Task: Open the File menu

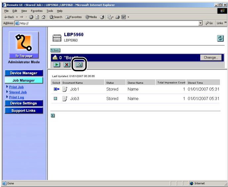Action: [6, 11]
